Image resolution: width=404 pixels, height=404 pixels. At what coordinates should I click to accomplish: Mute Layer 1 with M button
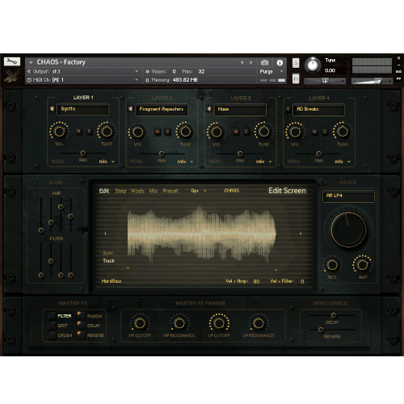tap(78, 131)
